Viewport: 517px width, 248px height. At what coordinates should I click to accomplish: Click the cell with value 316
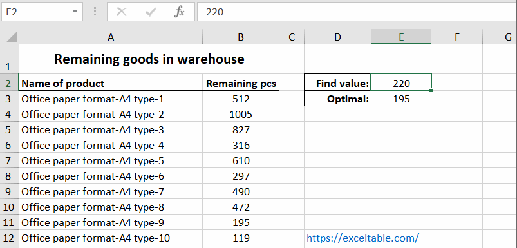point(241,145)
